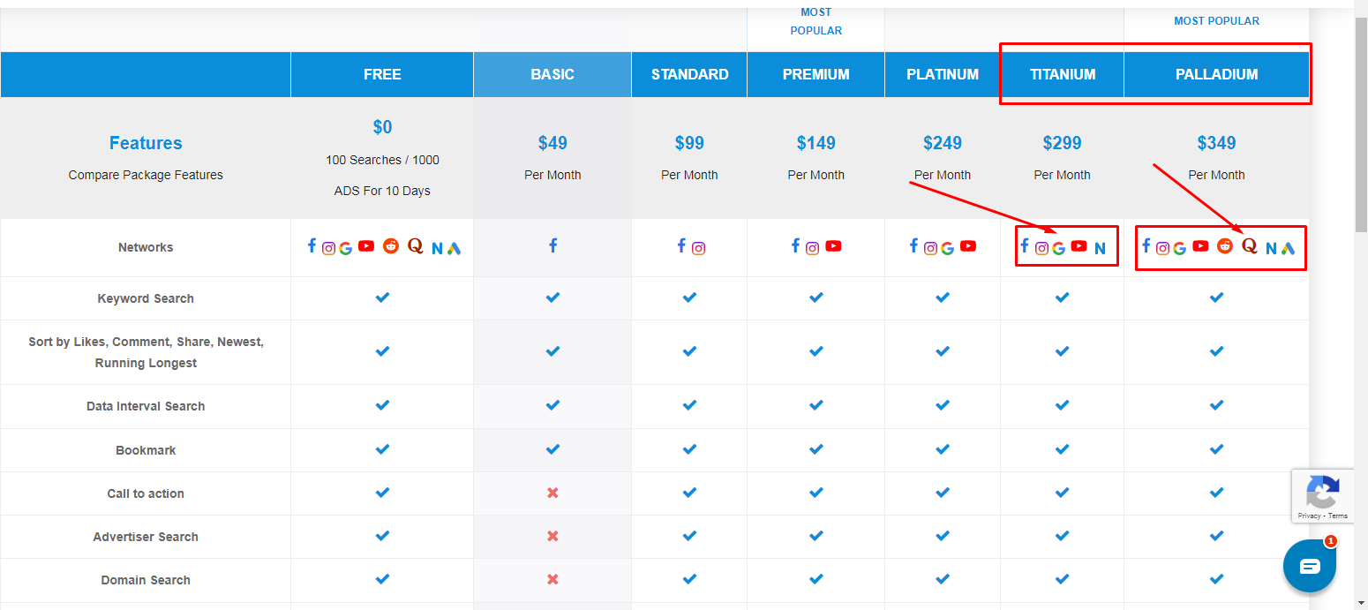This screenshot has height=610, width=1368.
Task: Click the reCAPTCHA badge logo
Action: tap(1323, 493)
